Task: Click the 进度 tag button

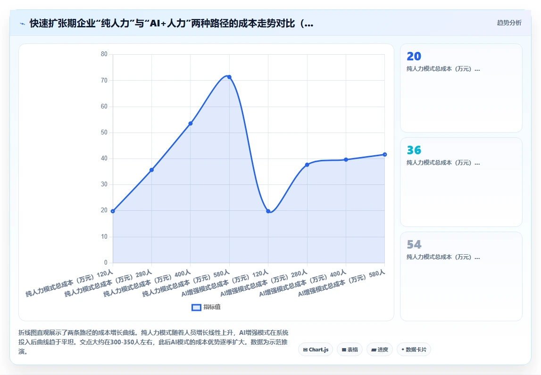Action: pyautogui.click(x=380, y=350)
